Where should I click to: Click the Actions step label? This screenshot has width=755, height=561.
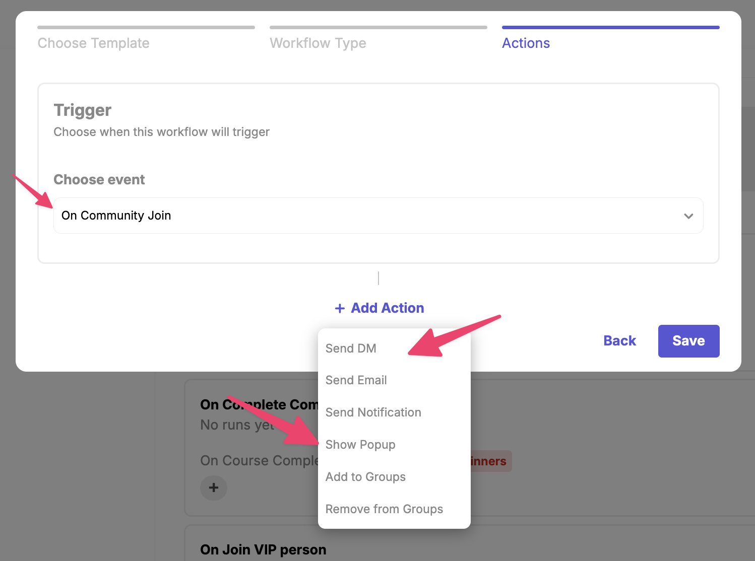point(526,43)
